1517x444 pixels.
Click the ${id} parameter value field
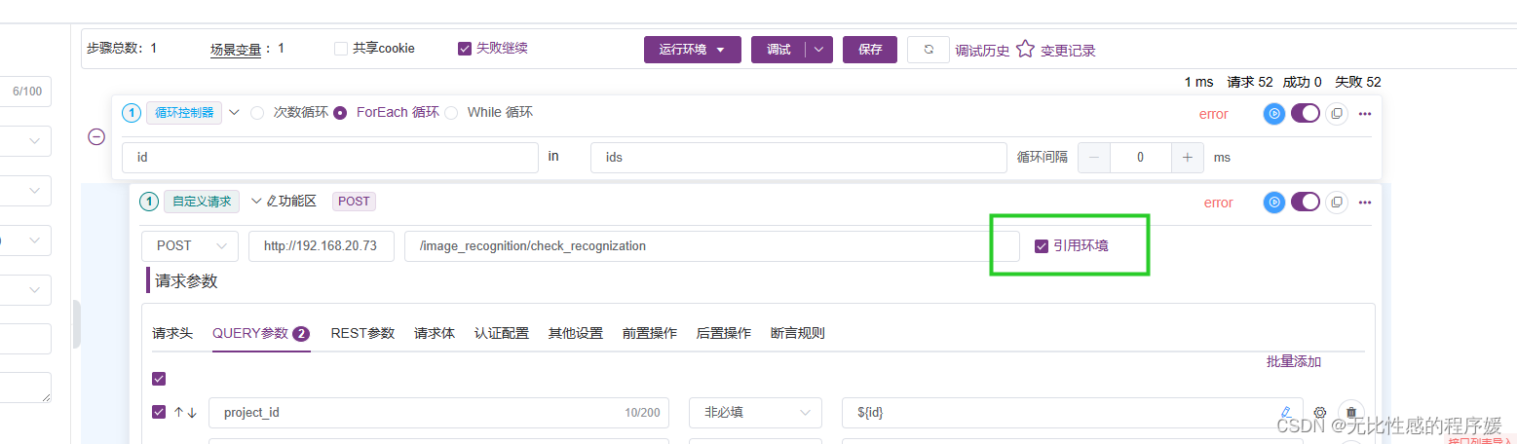(1073, 413)
